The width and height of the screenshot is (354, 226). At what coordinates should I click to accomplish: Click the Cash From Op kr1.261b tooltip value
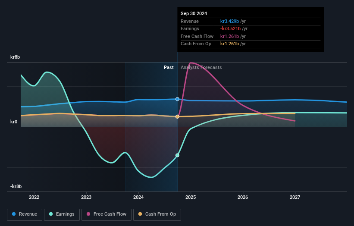coord(229,44)
